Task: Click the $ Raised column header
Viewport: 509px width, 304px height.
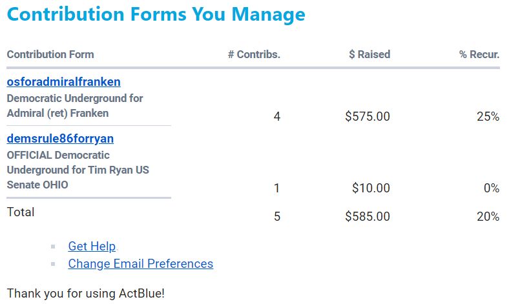Action: 369,54
